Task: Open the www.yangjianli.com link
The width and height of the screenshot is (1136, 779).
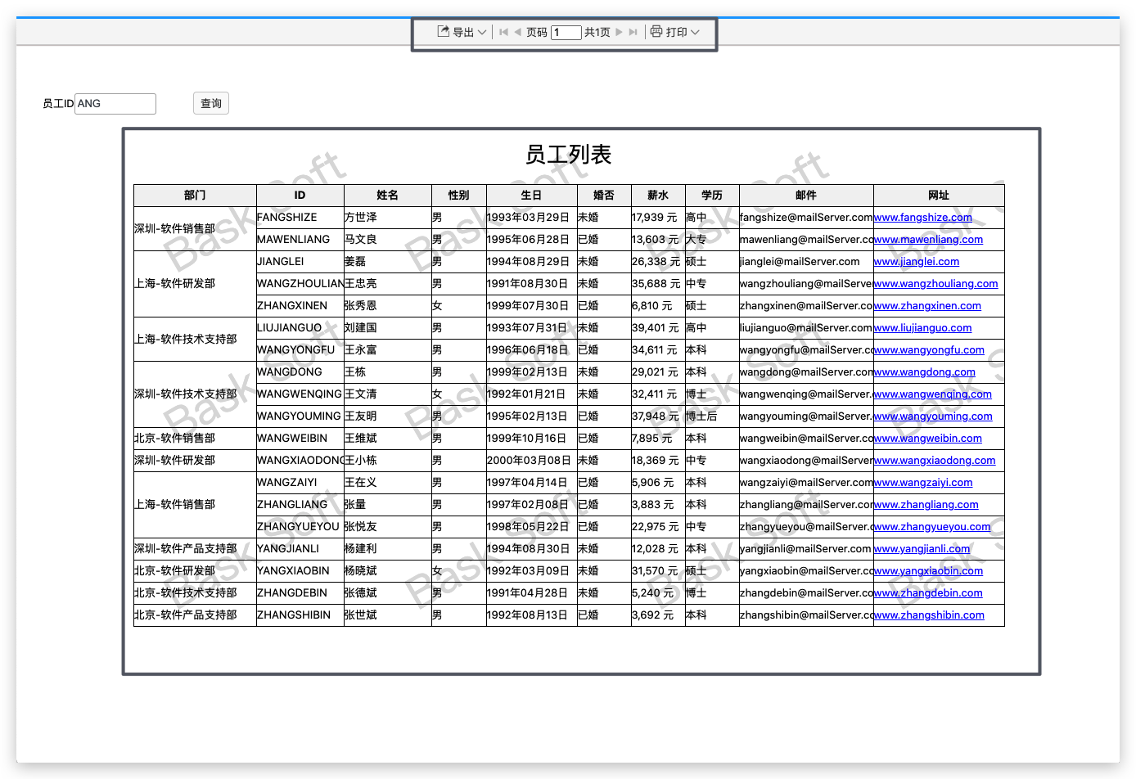Action: point(922,549)
